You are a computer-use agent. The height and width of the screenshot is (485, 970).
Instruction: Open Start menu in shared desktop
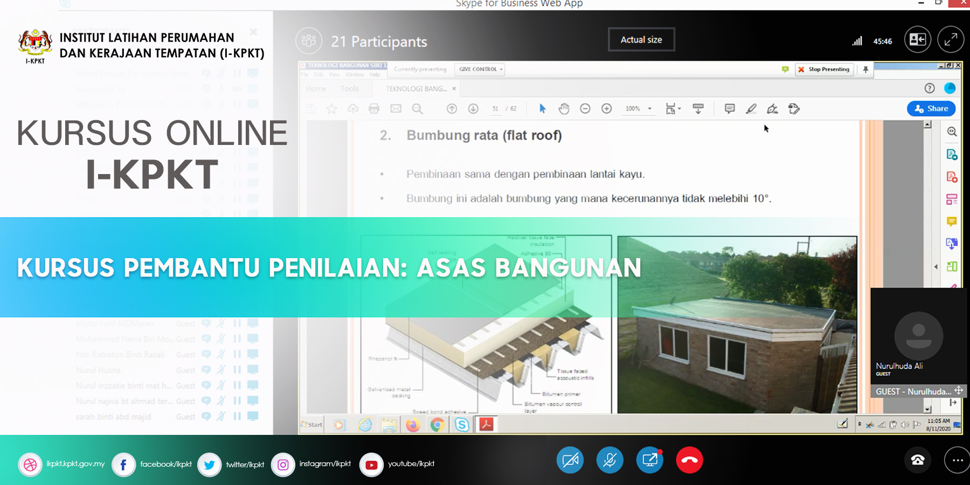pyautogui.click(x=313, y=425)
